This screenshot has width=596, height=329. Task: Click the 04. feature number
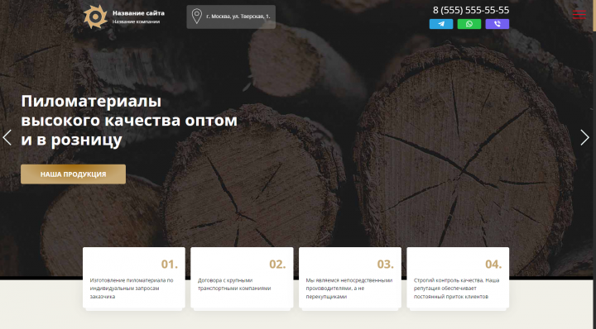click(493, 265)
